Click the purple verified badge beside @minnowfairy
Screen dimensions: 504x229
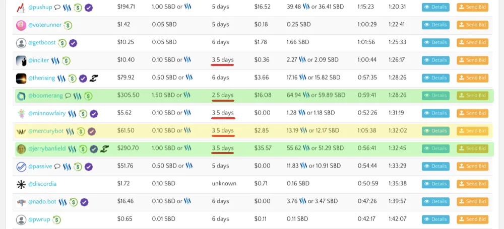[x=94, y=113]
